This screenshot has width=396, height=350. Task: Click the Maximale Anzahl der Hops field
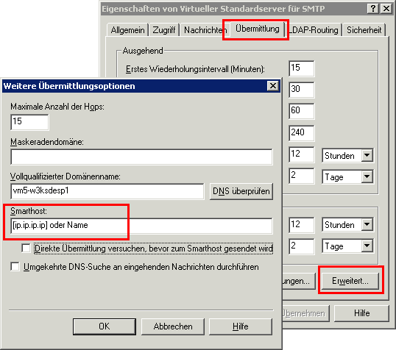[29, 122]
